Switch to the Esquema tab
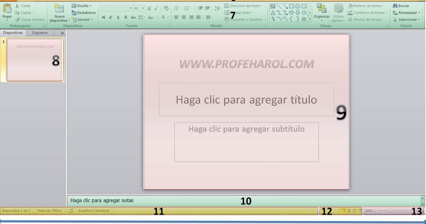The height and width of the screenshot is (224, 426). (x=40, y=33)
